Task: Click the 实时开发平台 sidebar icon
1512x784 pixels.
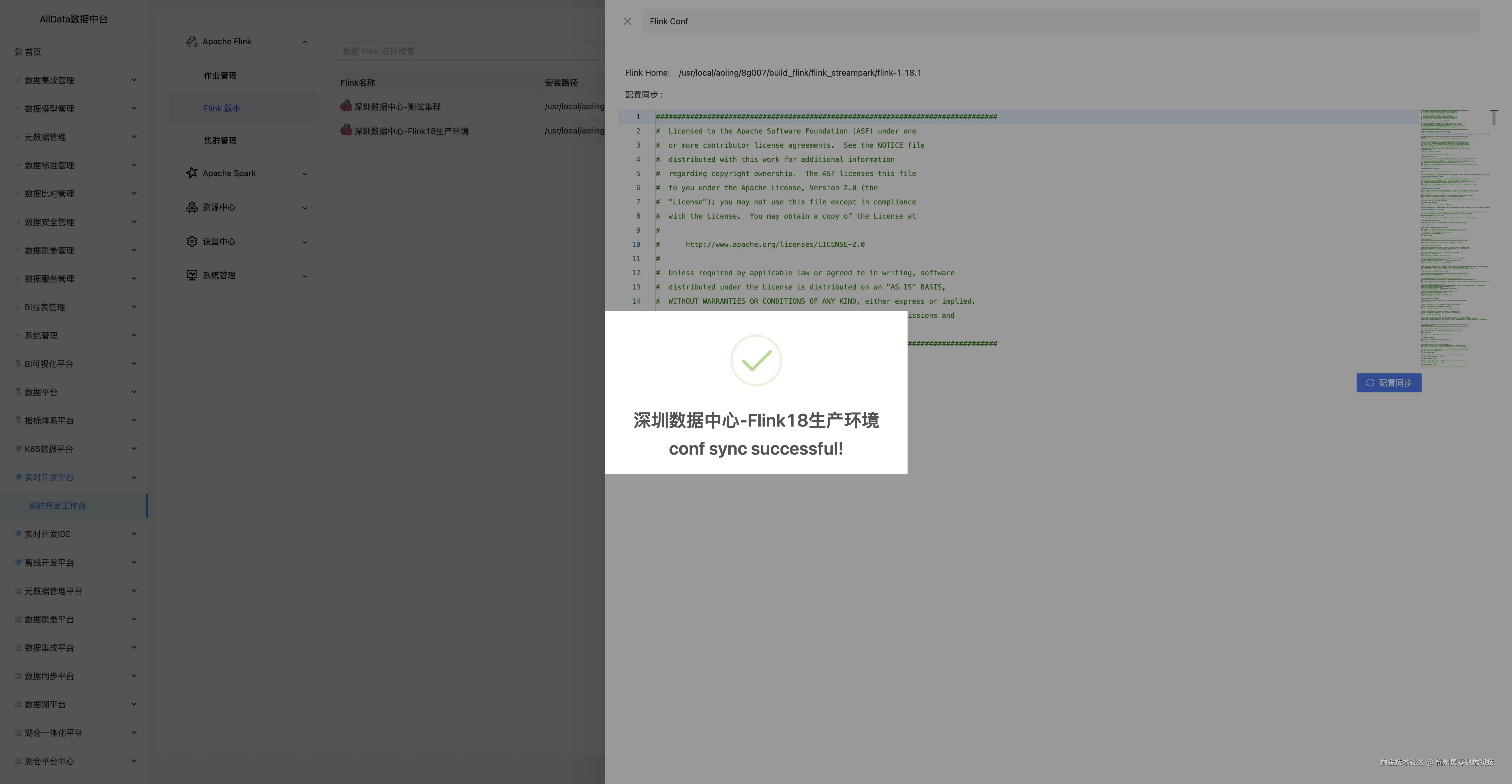Action: click(x=18, y=477)
